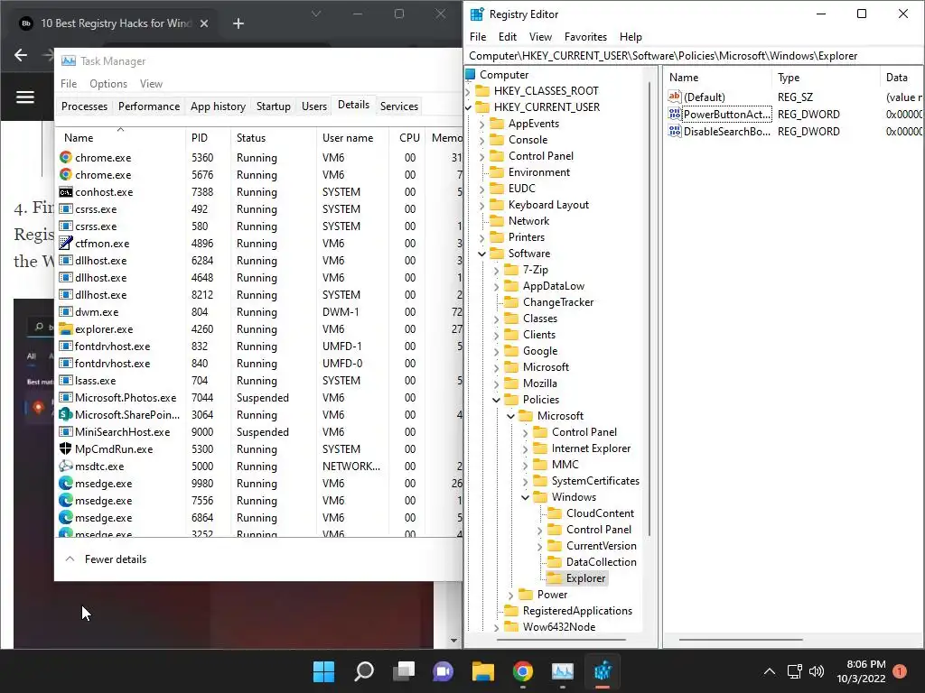Click the Registry Editor address bar
The width and height of the screenshot is (925, 693).
tap(693, 56)
